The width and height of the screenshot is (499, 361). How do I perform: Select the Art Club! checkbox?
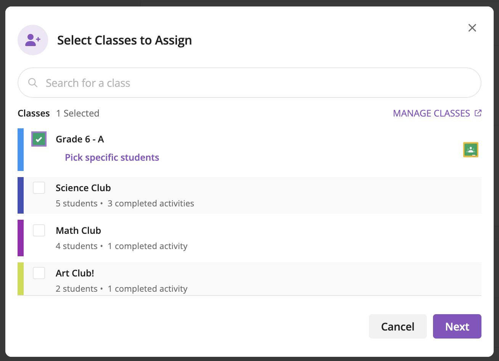coord(39,273)
